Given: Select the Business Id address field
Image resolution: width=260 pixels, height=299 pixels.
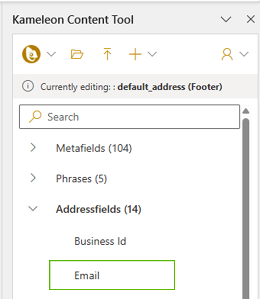Looking at the screenshot, I should 100,241.
